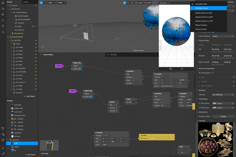Click the Create button for Producer Patch
Viewport: 236px width, 157px height.
point(223,116)
